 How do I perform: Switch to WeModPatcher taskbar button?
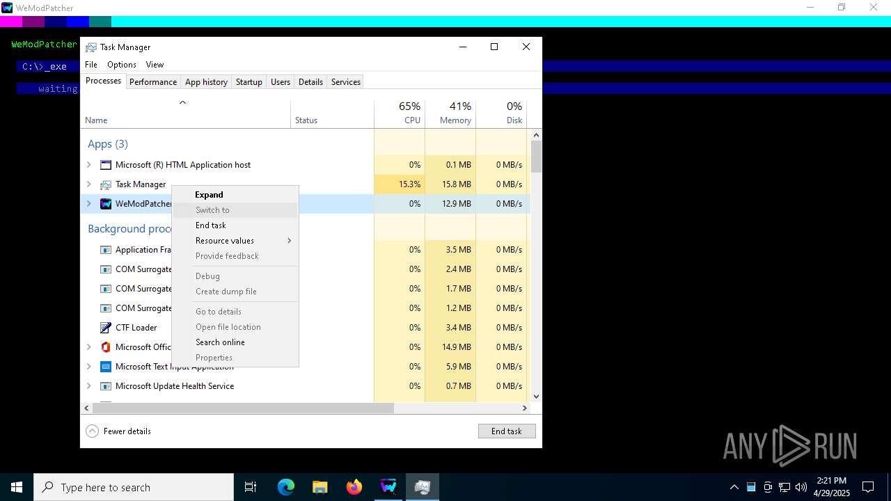coord(388,487)
